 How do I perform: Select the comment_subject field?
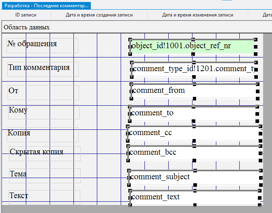point(194,177)
